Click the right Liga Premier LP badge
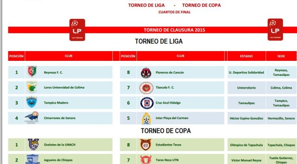Screen dimensions: 297x164 [x=275, y=30]
